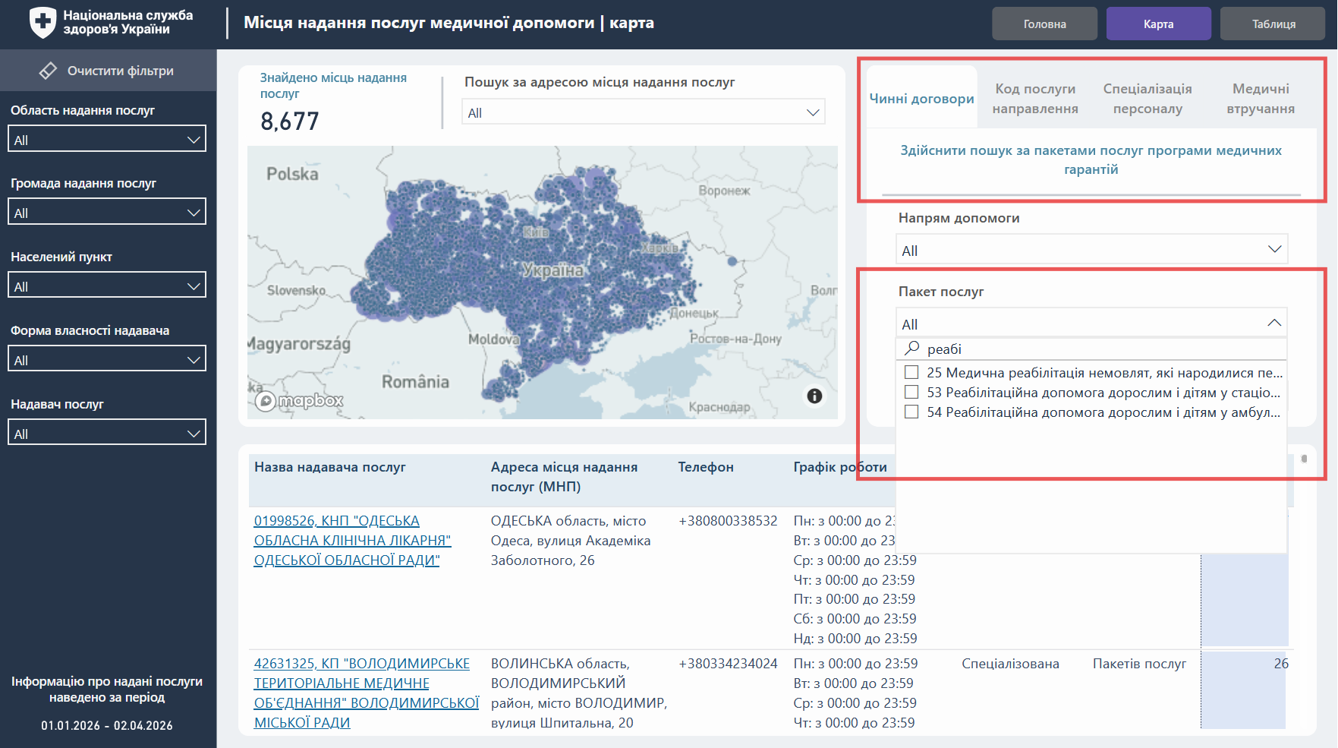The image size is (1338, 748).
Task: Open the Область надання послуг dropdown
Action: [x=107, y=139]
